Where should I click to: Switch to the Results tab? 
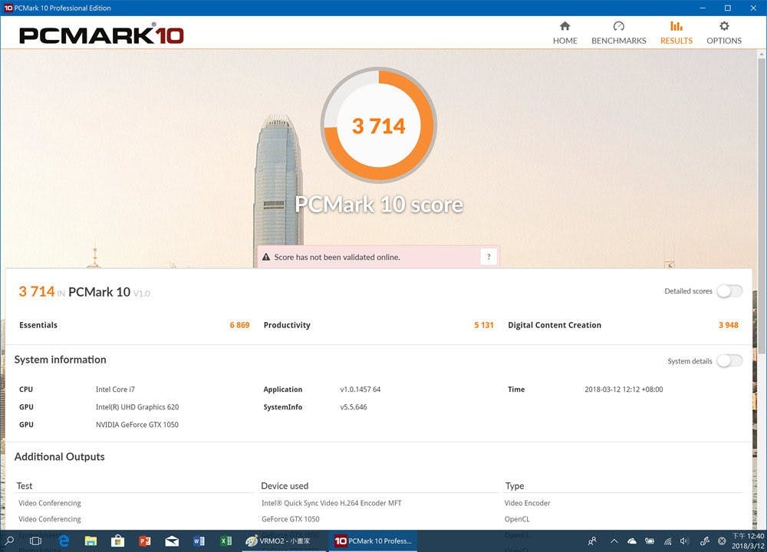click(676, 33)
